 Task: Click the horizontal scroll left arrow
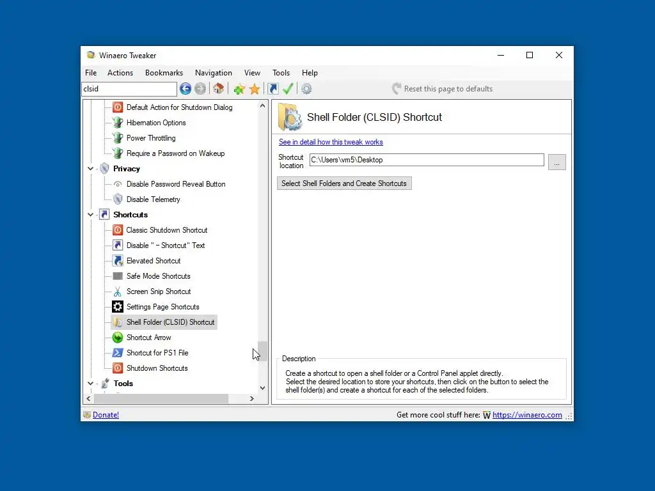click(x=88, y=399)
